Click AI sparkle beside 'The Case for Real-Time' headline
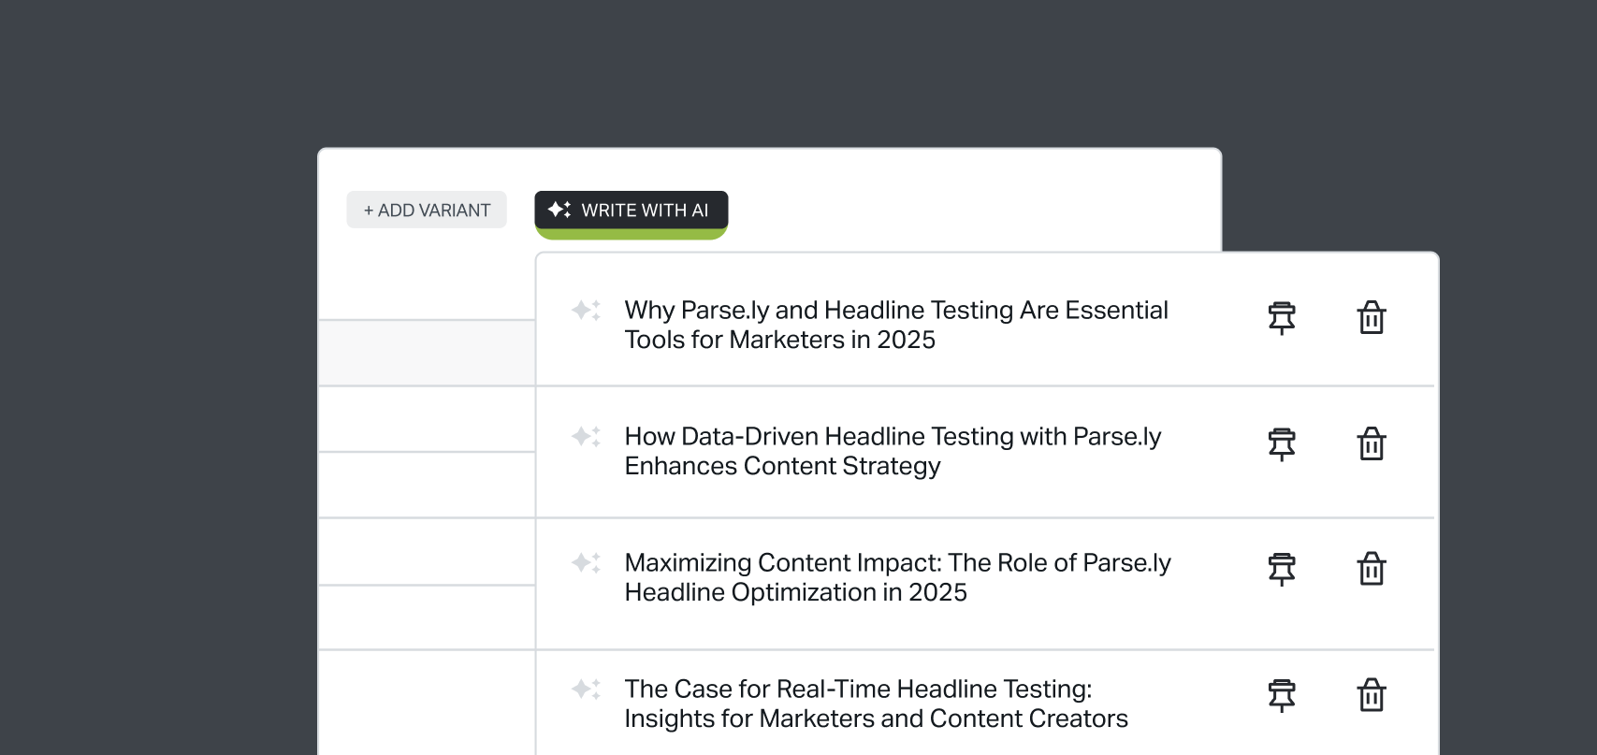The width and height of the screenshot is (1597, 755). pyautogui.click(x=587, y=689)
